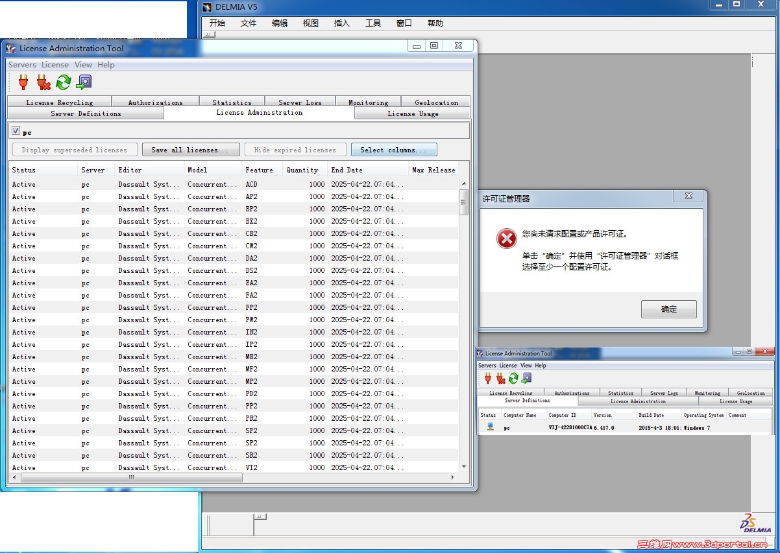
Task: Toggle the pc server checkbox
Action: [x=16, y=131]
